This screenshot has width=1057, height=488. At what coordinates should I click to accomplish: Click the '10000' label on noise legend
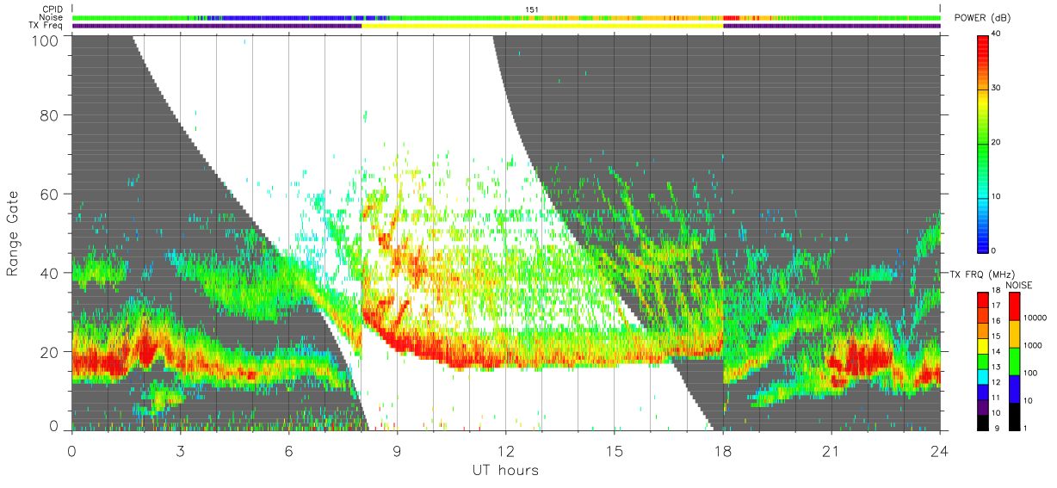point(1036,318)
